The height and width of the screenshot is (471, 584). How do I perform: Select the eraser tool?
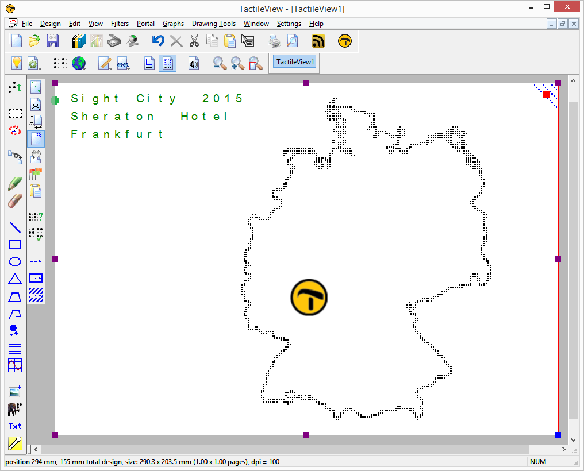[x=15, y=201]
